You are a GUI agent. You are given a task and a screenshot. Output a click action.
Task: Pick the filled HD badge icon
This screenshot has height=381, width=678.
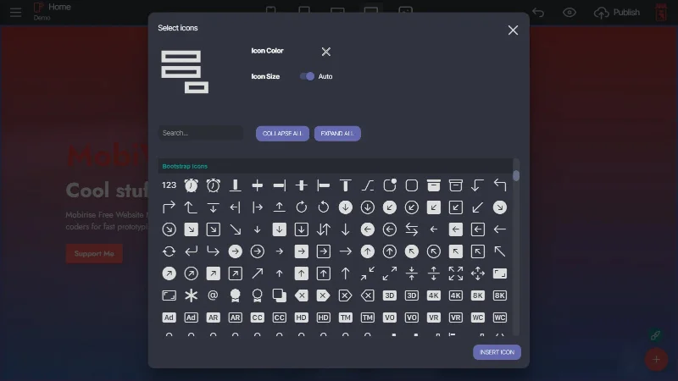tap(302, 317)
